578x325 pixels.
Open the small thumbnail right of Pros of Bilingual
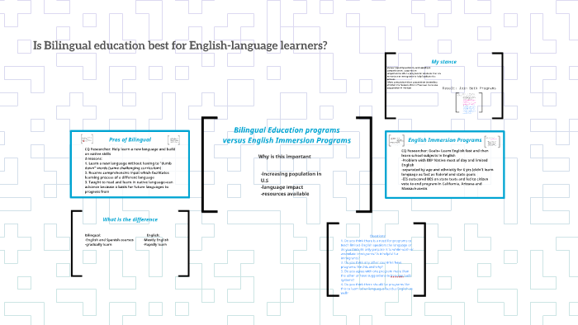[173, 140]
